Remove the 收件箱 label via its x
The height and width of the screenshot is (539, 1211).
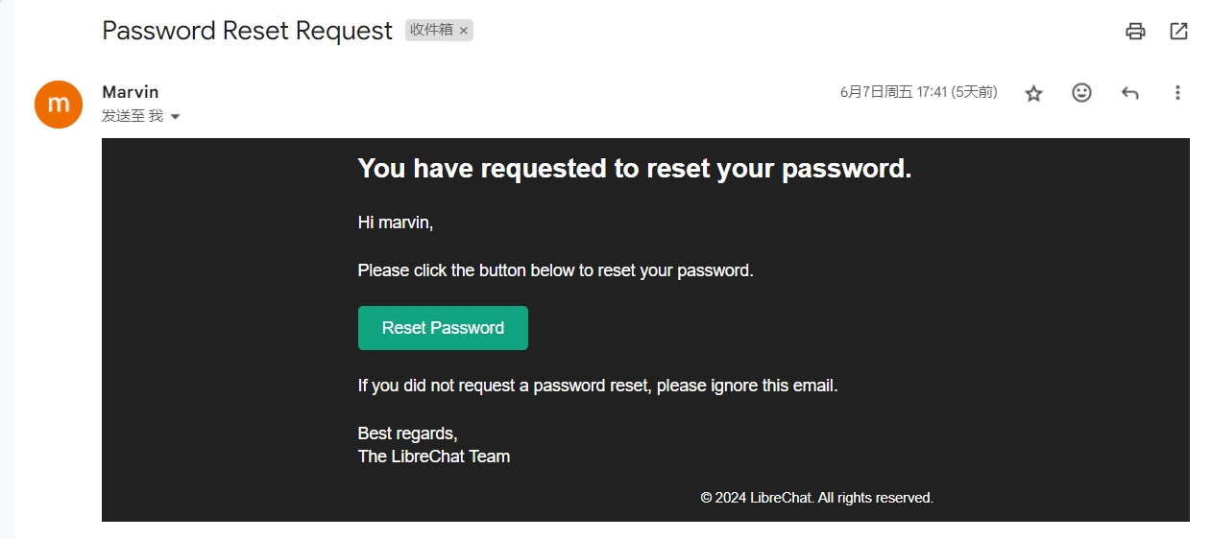(464, 31)
